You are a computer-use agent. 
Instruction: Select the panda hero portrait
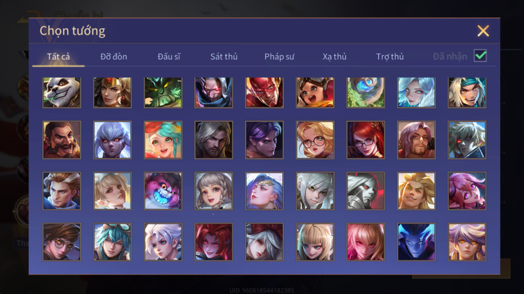coord(62,92)
